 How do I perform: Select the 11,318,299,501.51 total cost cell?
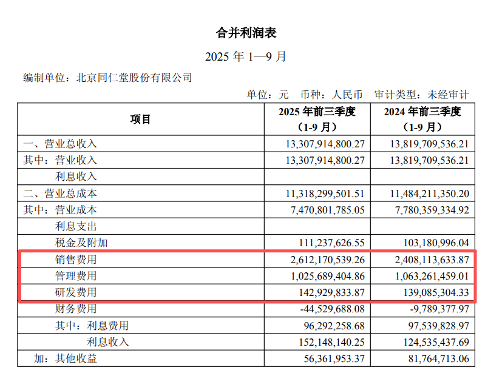click(325, 194)
